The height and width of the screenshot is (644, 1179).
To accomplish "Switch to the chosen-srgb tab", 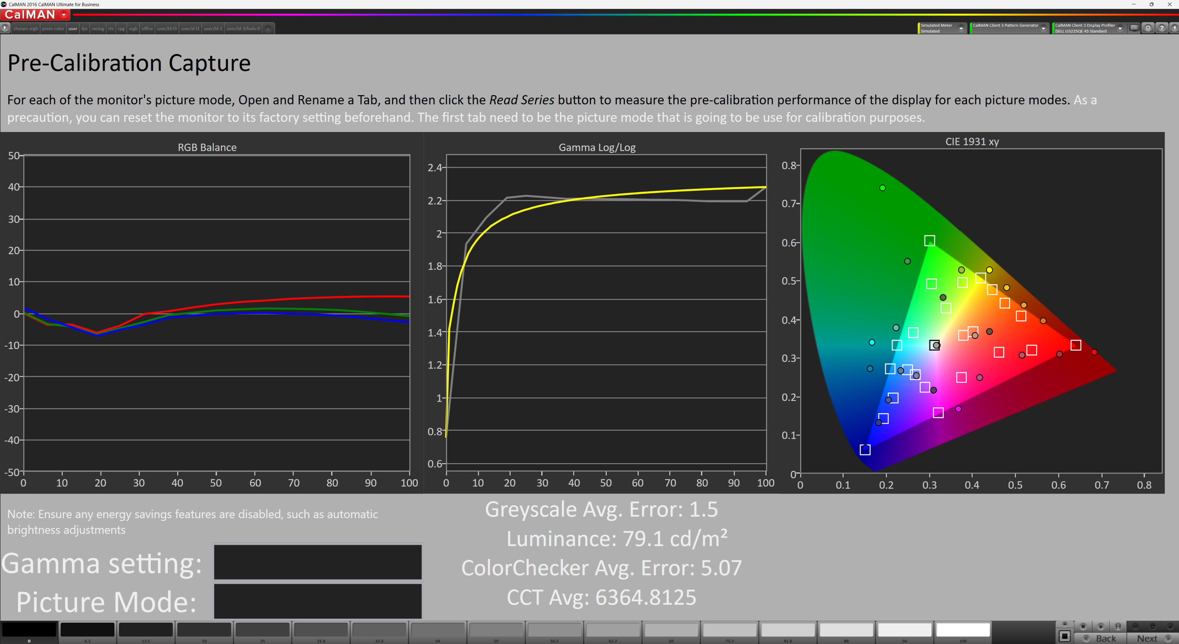I will tap(25, 29).
